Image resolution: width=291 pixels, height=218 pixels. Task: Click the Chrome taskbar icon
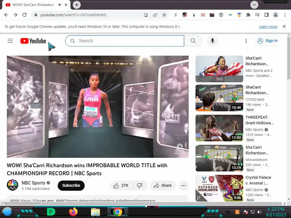click(x=117, y=212)
